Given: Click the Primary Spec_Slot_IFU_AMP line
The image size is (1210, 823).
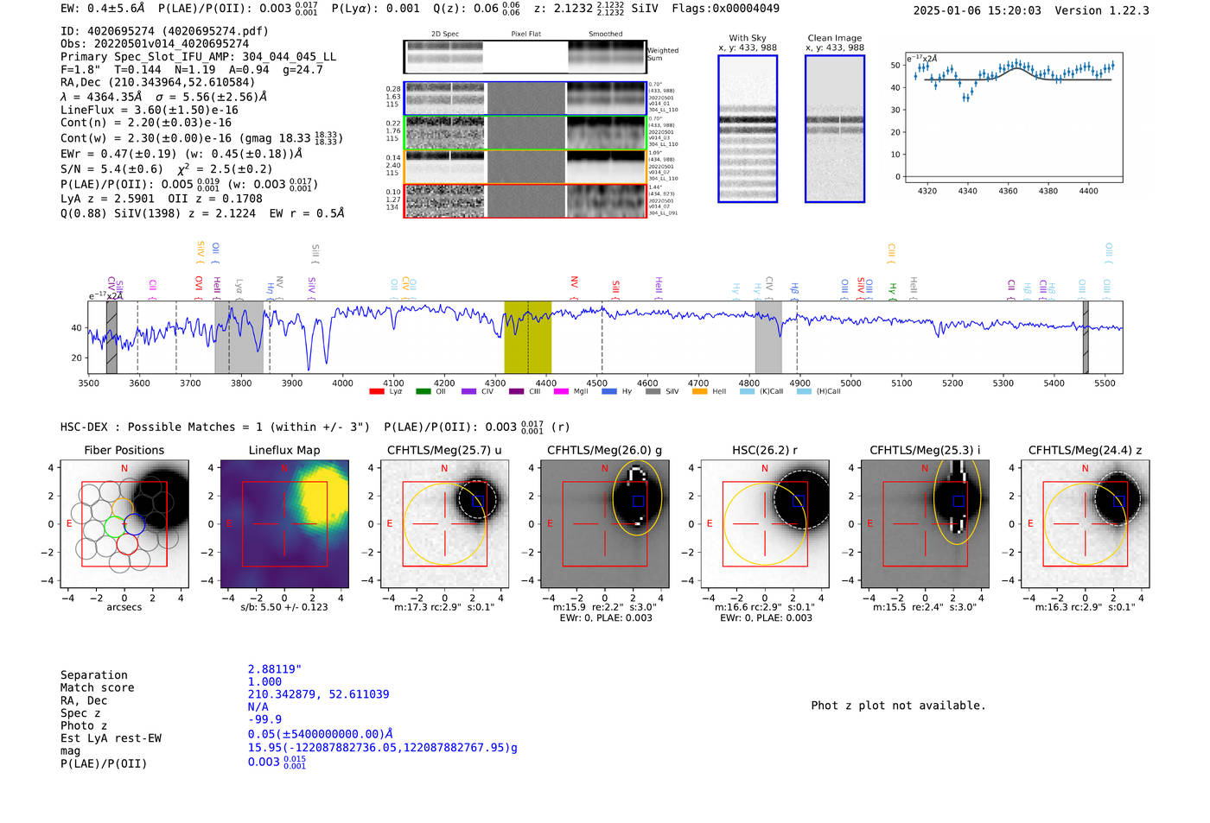Looking at the screenshot, I should point(199,56).
